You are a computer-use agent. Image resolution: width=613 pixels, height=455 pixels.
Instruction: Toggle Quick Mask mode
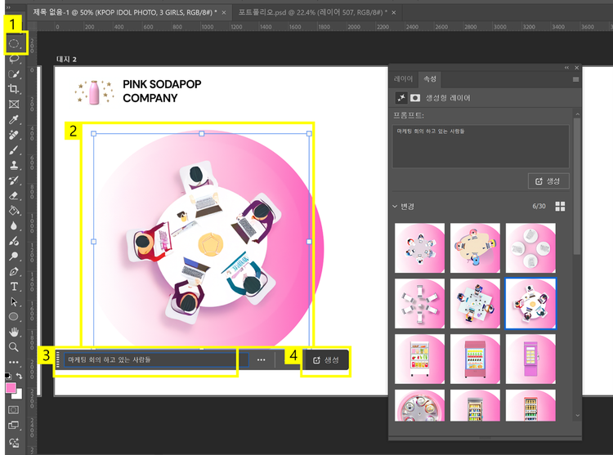(14, 410)
